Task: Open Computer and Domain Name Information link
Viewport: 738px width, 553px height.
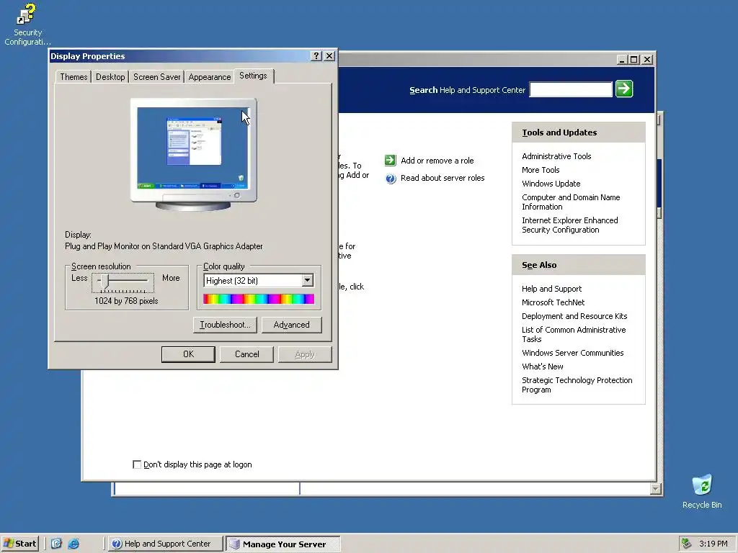Action: 571,202
